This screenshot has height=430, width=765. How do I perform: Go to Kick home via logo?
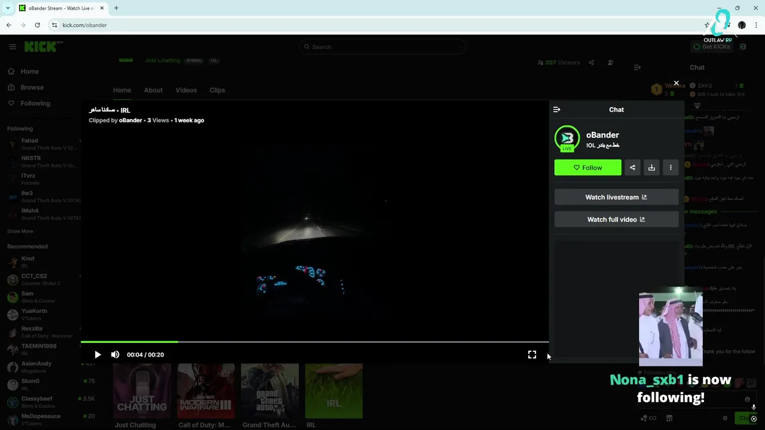click(41, 47)
